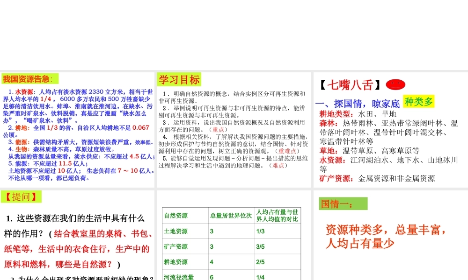Select the 【七嘴八舌】 title
This screenshot has height=280, width=468.
[350, 85]
